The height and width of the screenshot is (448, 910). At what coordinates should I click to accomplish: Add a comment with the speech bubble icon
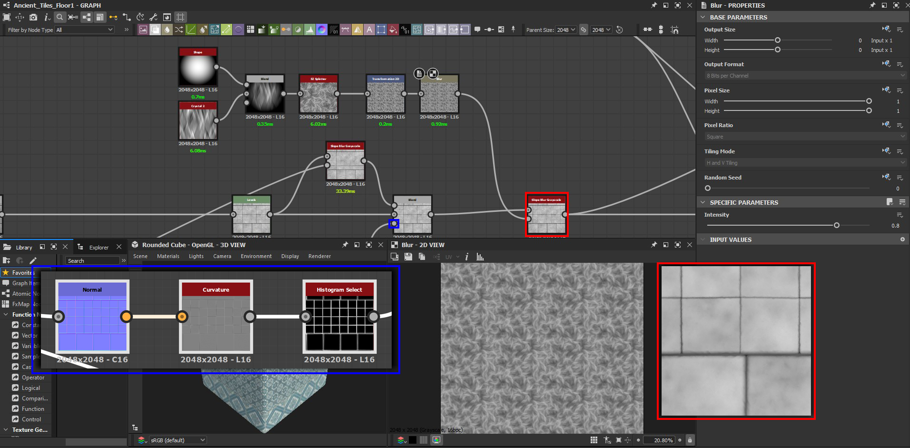tap(477, 30)
